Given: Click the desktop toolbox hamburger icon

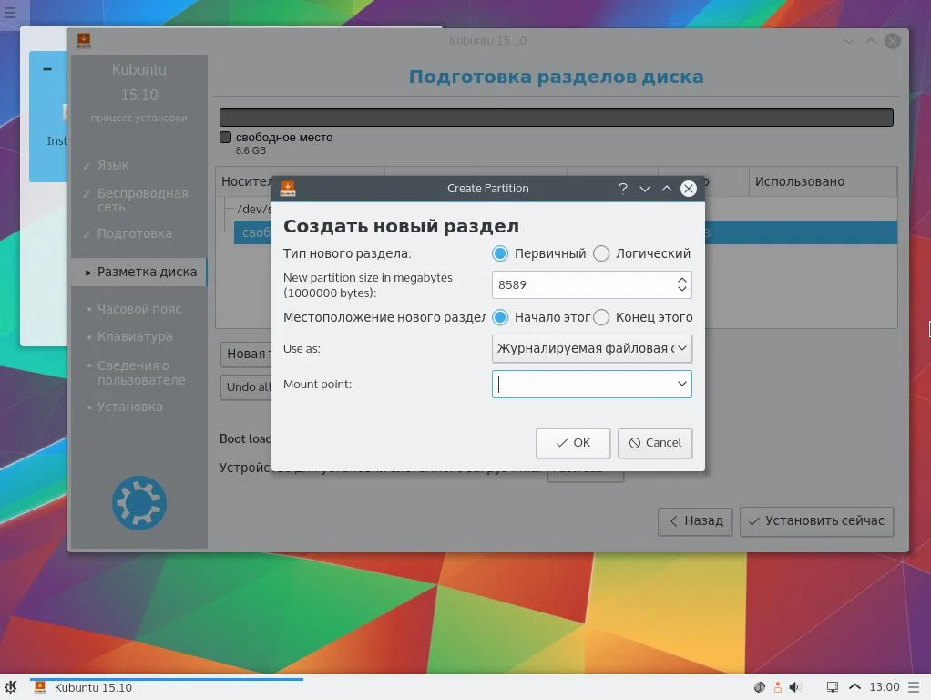Looking at the screenshot, I should coord(10,12).
